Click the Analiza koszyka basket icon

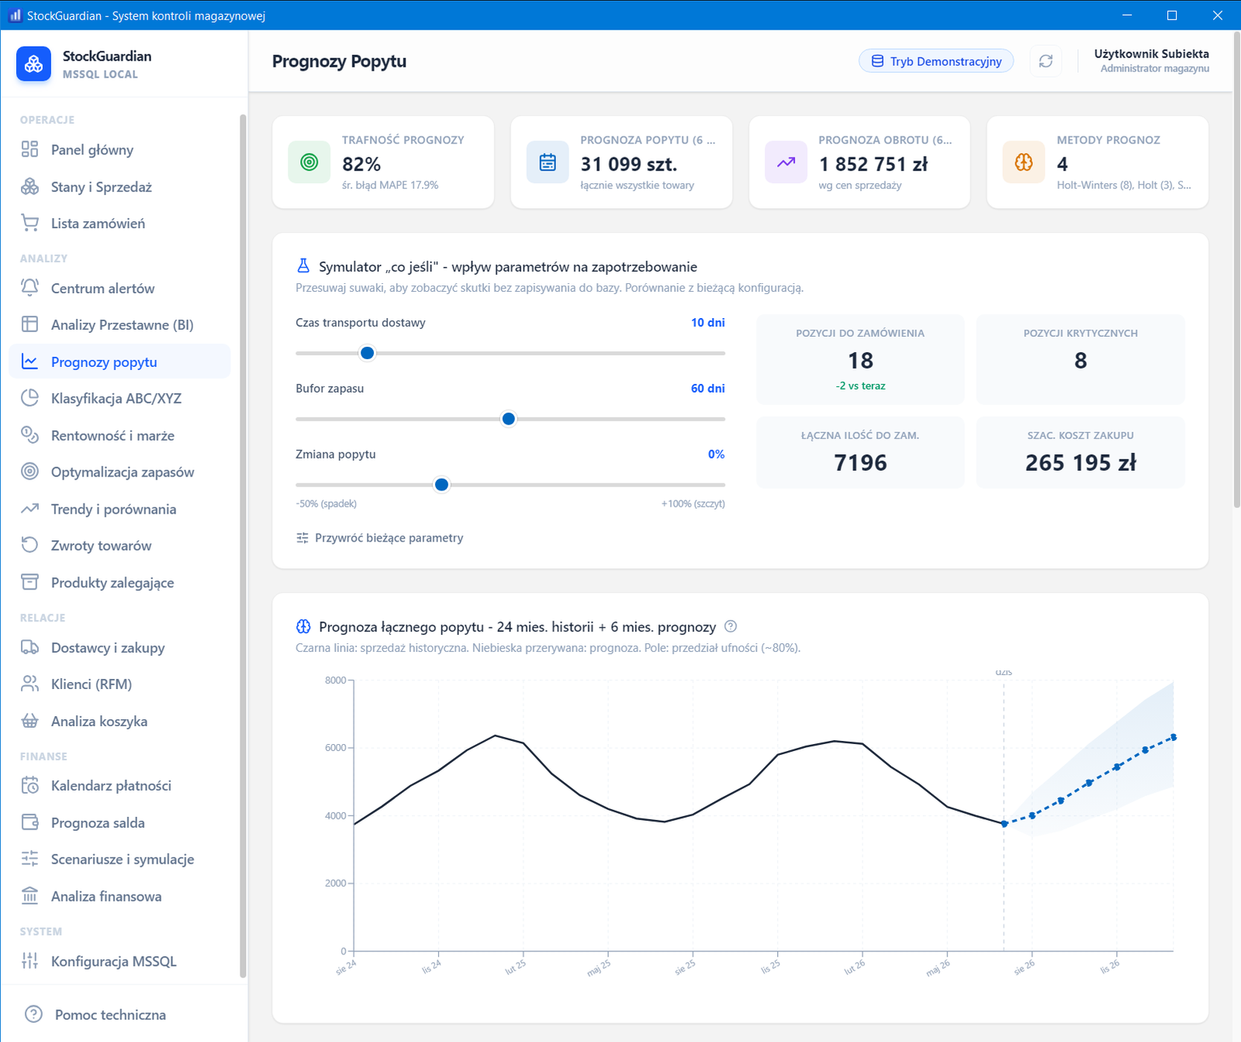tap(29, 721)
